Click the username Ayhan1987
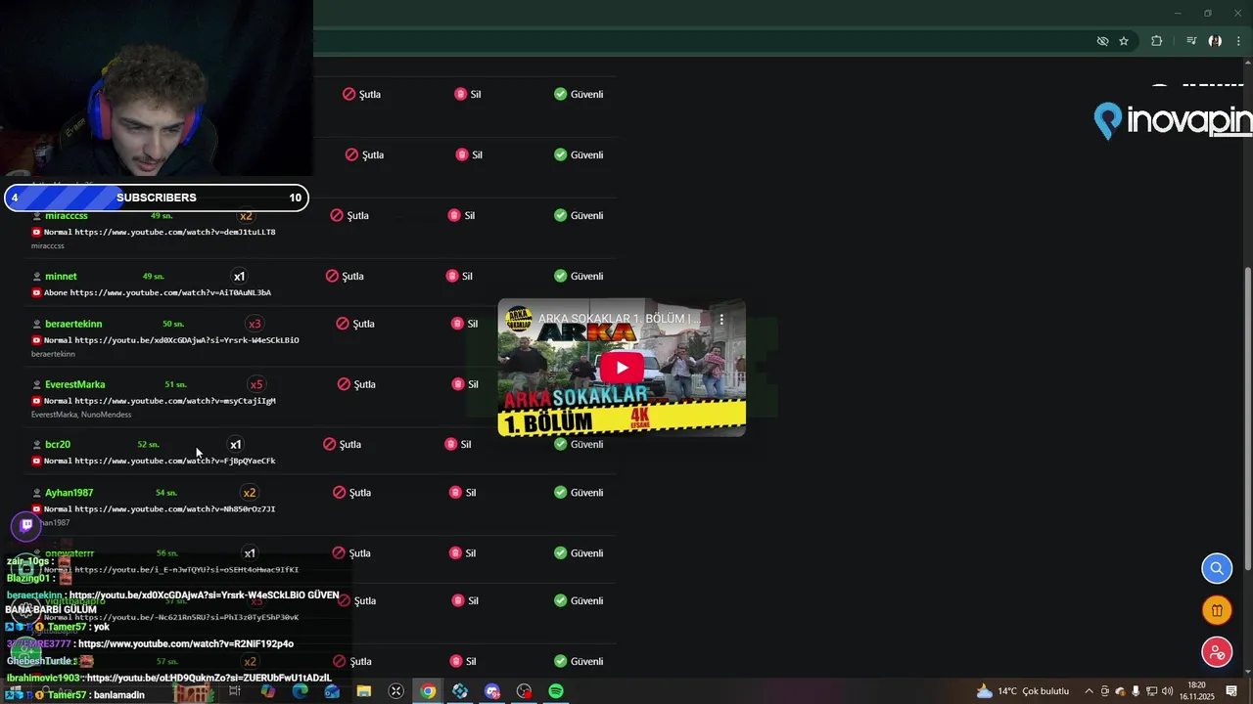The height and width of the screenshot is (704, 1253). (69, 493)
